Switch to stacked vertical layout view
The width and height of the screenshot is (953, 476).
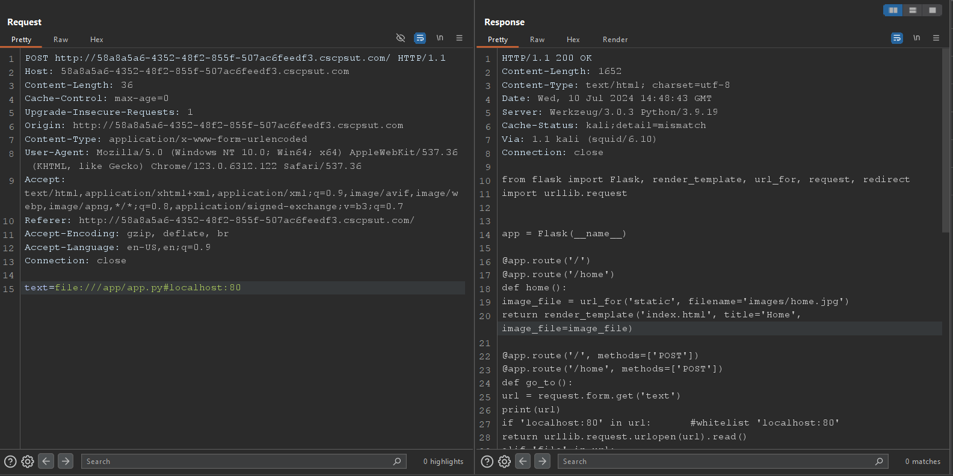913,10
